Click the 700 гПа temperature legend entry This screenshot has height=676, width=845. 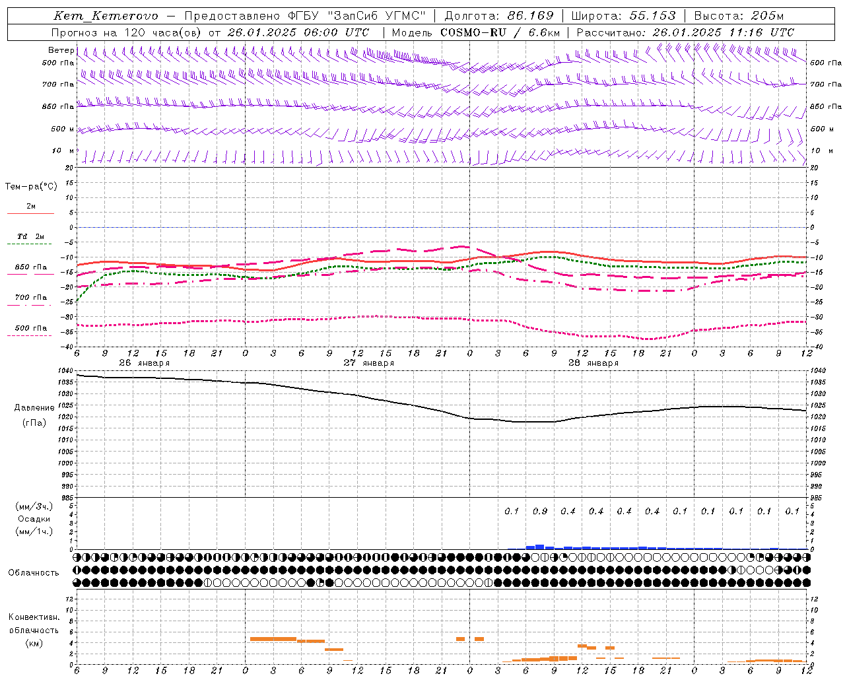point(31,298)
